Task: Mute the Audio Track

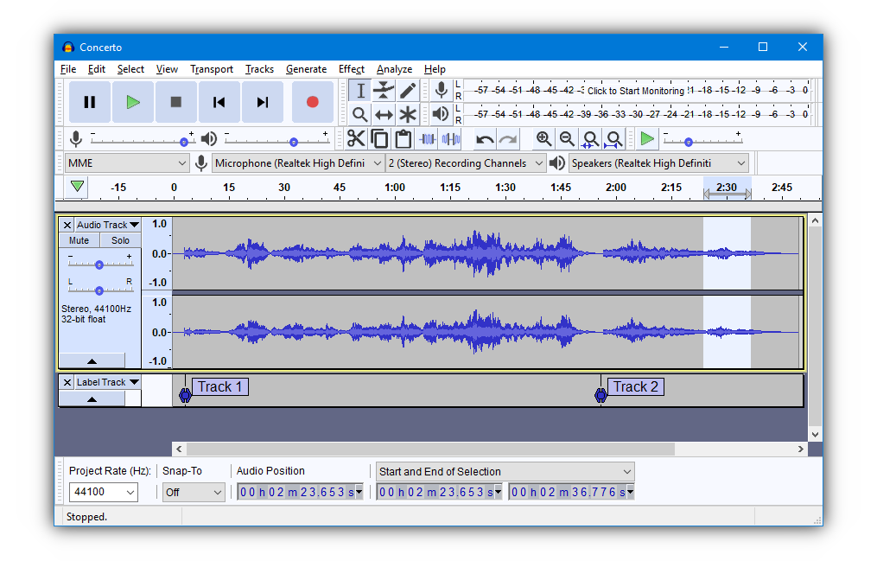Action: [x=79, y=239]
